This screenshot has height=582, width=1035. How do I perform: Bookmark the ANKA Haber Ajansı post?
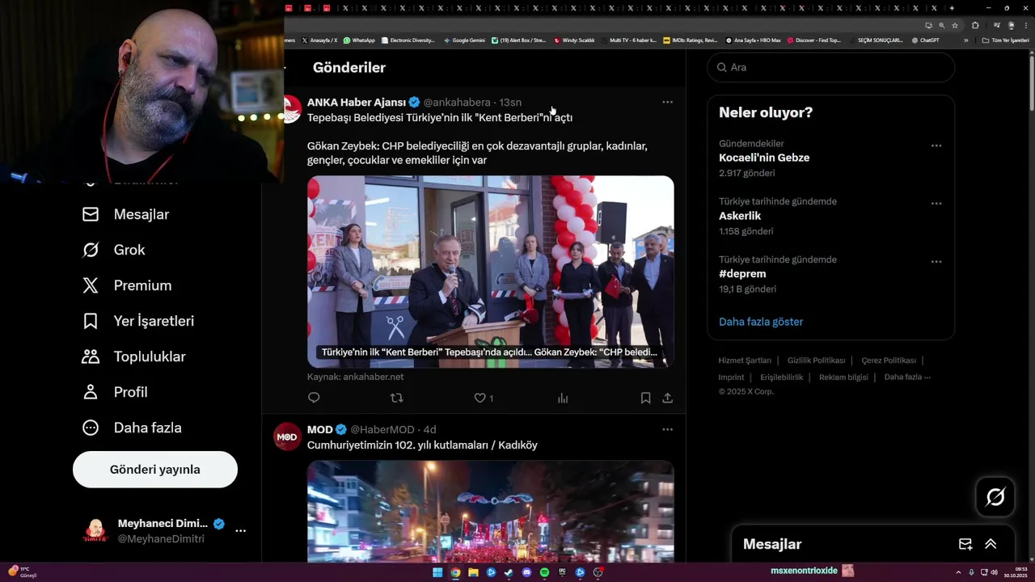click(x=645, y=398)
